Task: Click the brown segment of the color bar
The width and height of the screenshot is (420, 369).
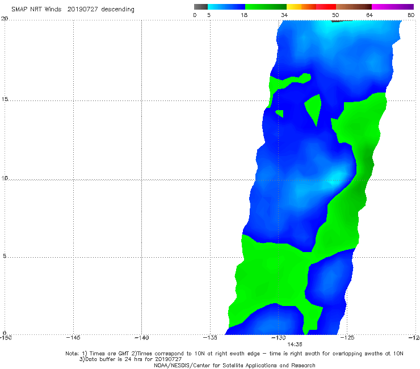Action: 354,7
